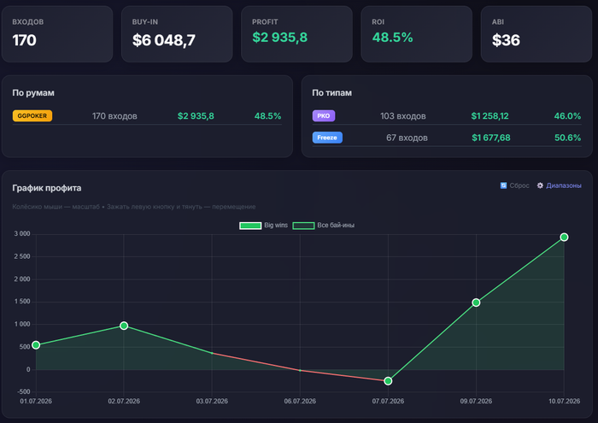Select the Freeze type badge
This screenshot has width=598, height=423.
point(327,138)
